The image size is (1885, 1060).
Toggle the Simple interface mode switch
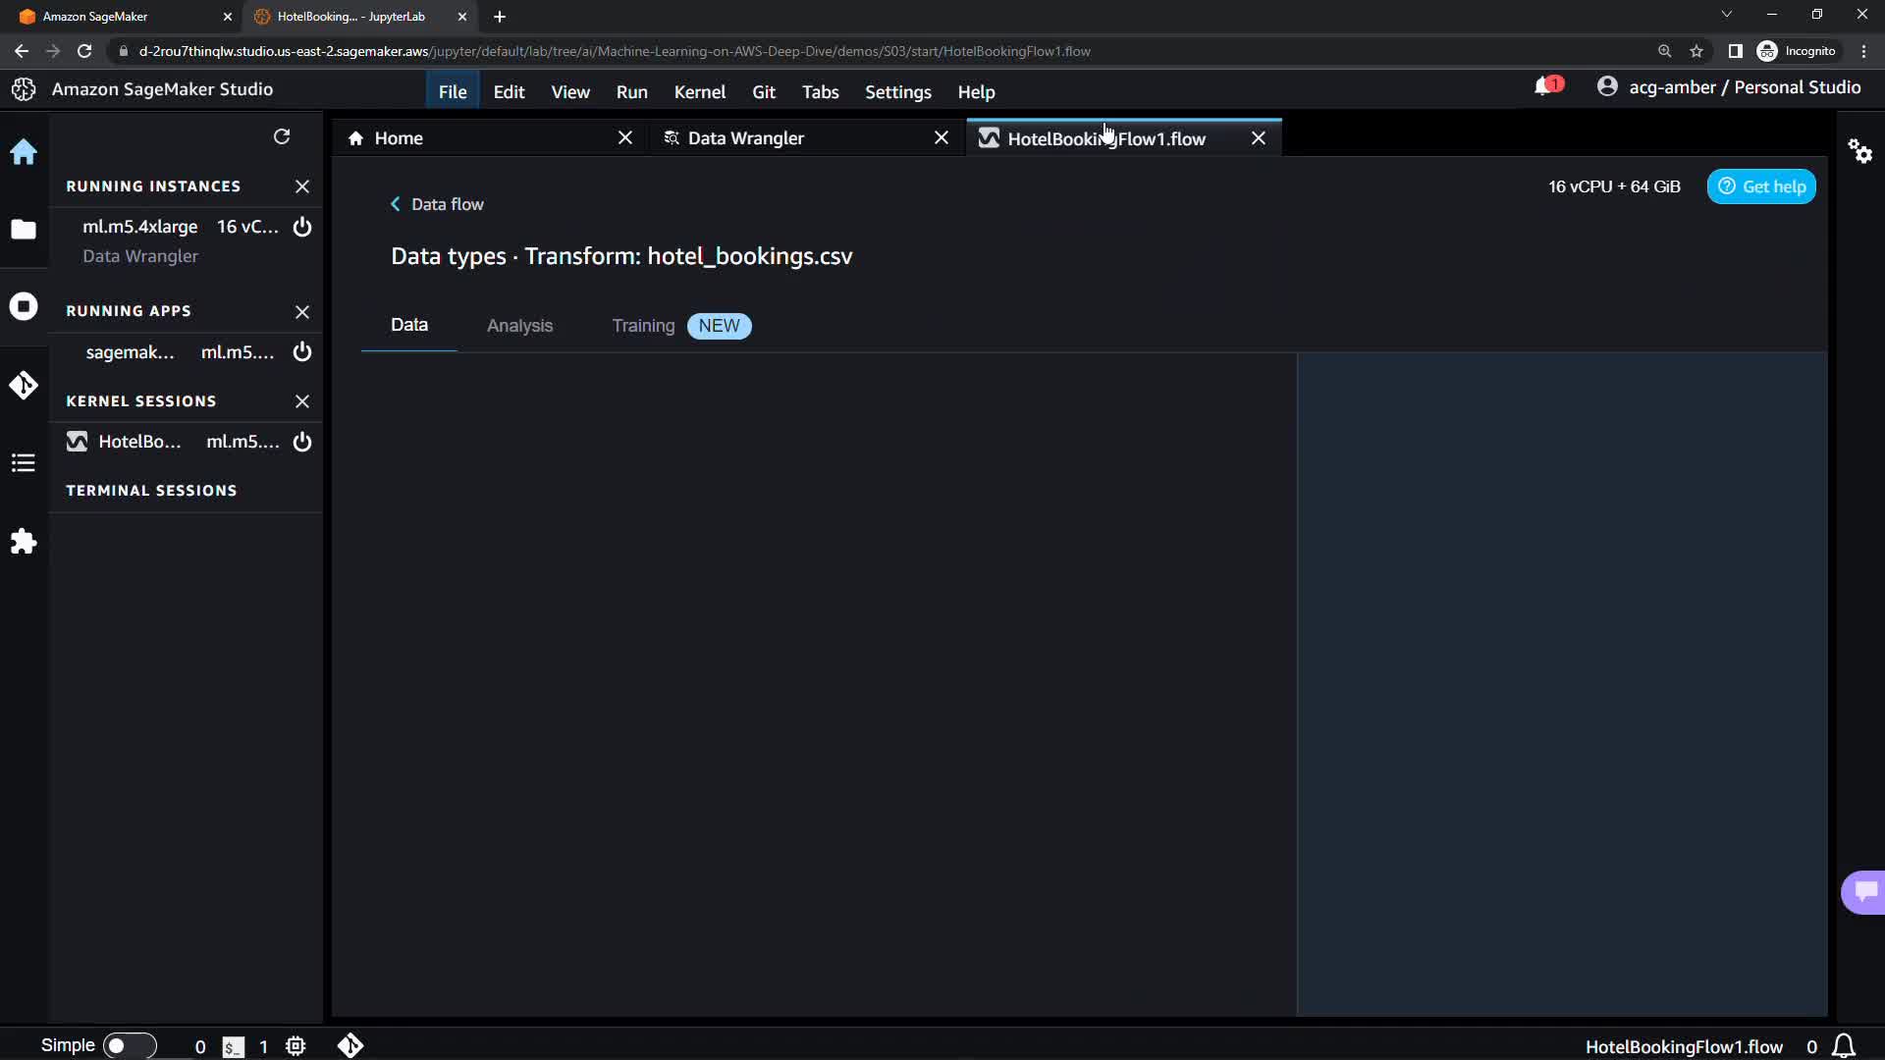pyautogui.click(x=129, y=1045)
